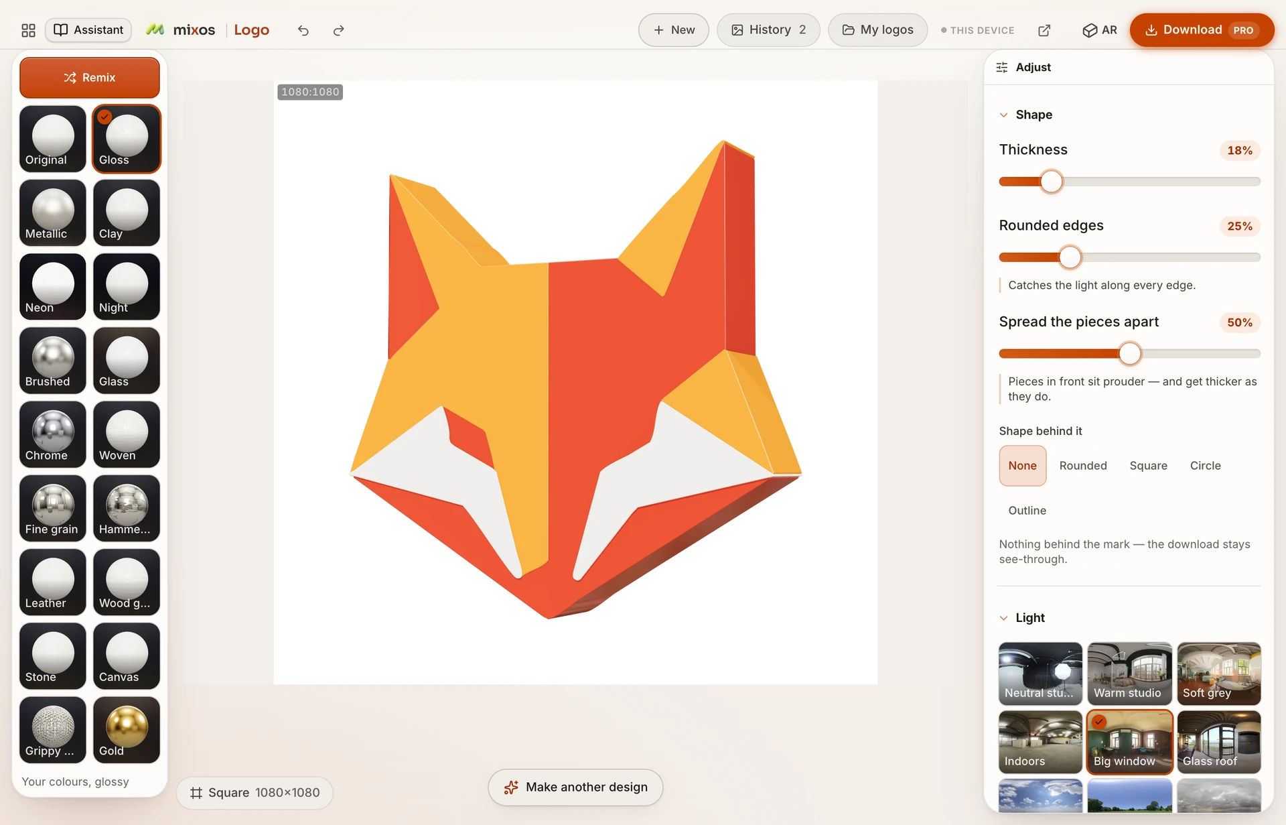Click the THIS DEVICE status indicator
The image size is (1286, 825).
click(977, 30)
